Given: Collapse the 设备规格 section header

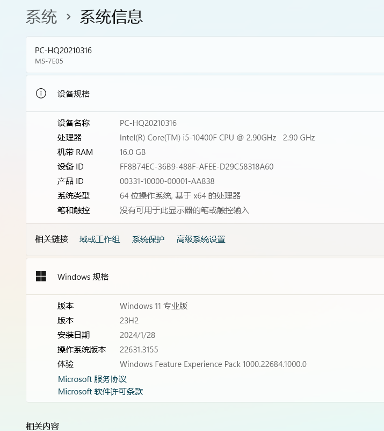Looking at the screenshot, I should point(205,94).
